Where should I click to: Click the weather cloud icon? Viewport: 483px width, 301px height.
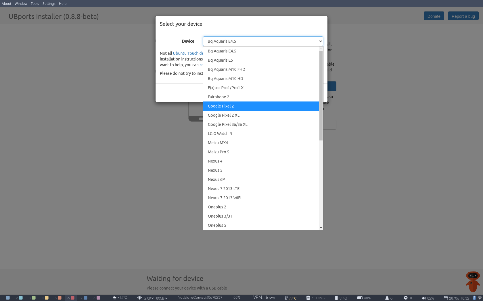tap(115, 298)
